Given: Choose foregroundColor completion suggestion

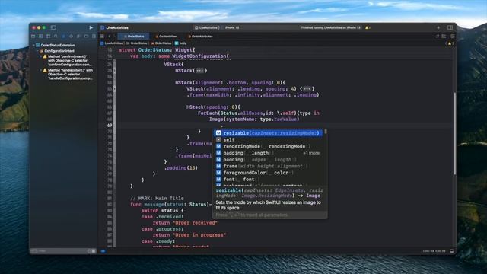Looking at the screenshot, I should coord(268,173).
